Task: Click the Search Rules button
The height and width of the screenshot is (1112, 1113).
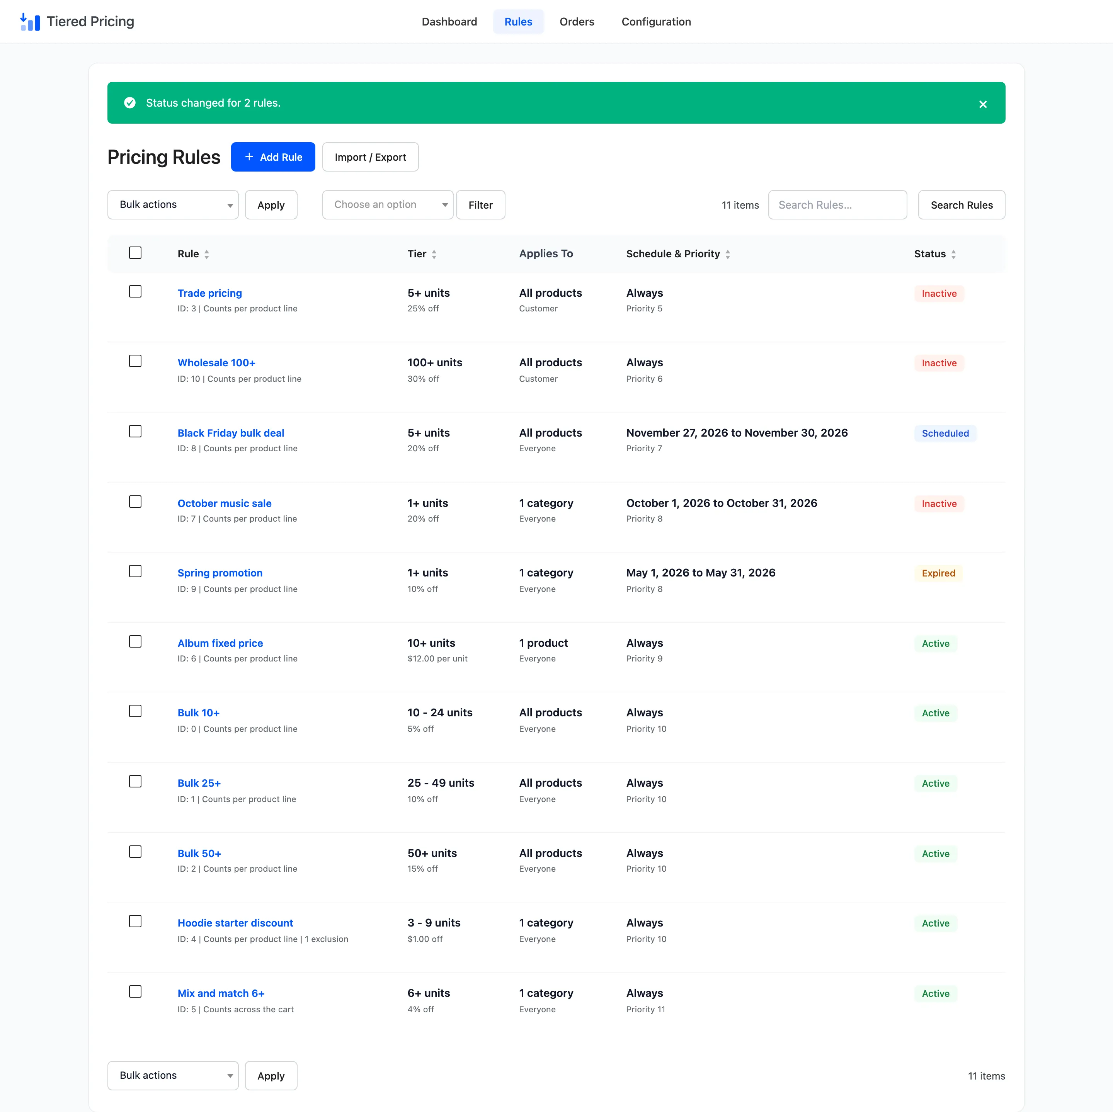Action: 962,205
